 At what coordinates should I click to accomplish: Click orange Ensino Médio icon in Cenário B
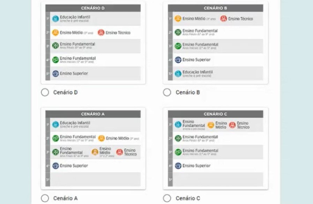pyautogui.click(x=178, y=19)
